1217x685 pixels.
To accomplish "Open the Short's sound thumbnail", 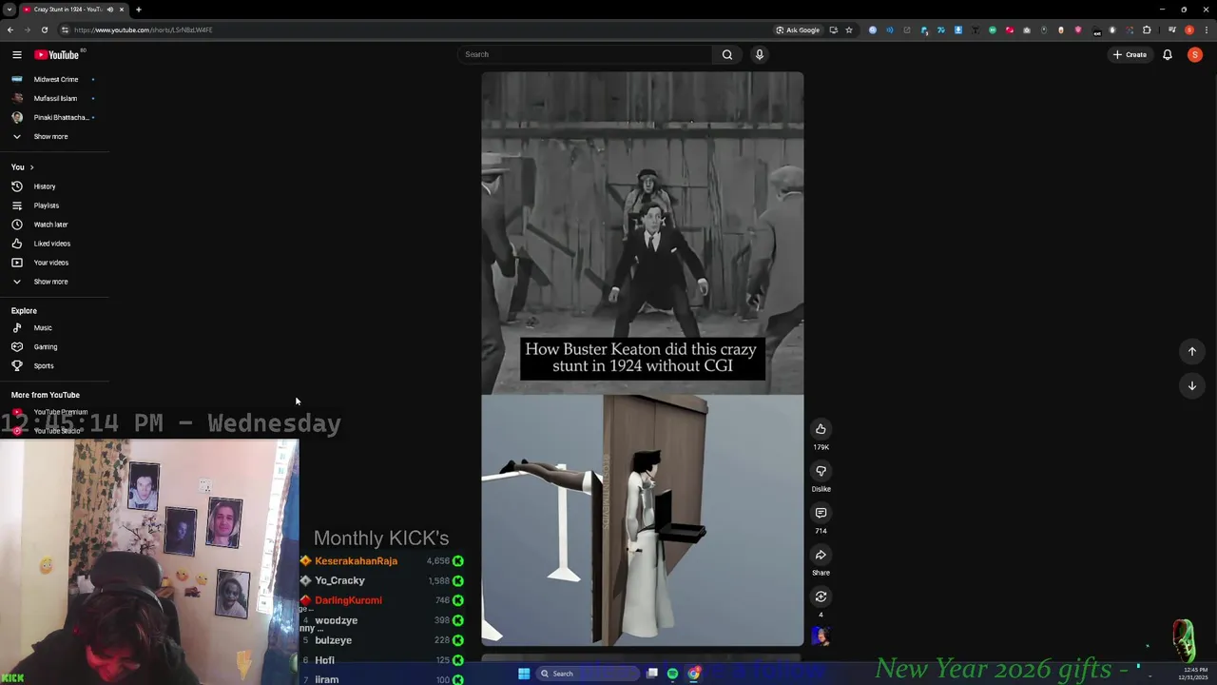I will click(821, 636).
